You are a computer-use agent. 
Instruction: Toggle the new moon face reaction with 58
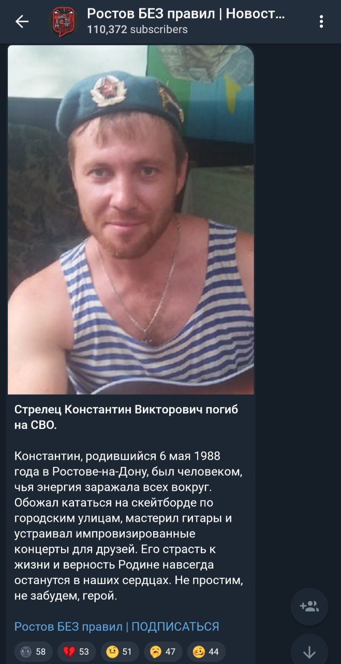tap(33, 652)
